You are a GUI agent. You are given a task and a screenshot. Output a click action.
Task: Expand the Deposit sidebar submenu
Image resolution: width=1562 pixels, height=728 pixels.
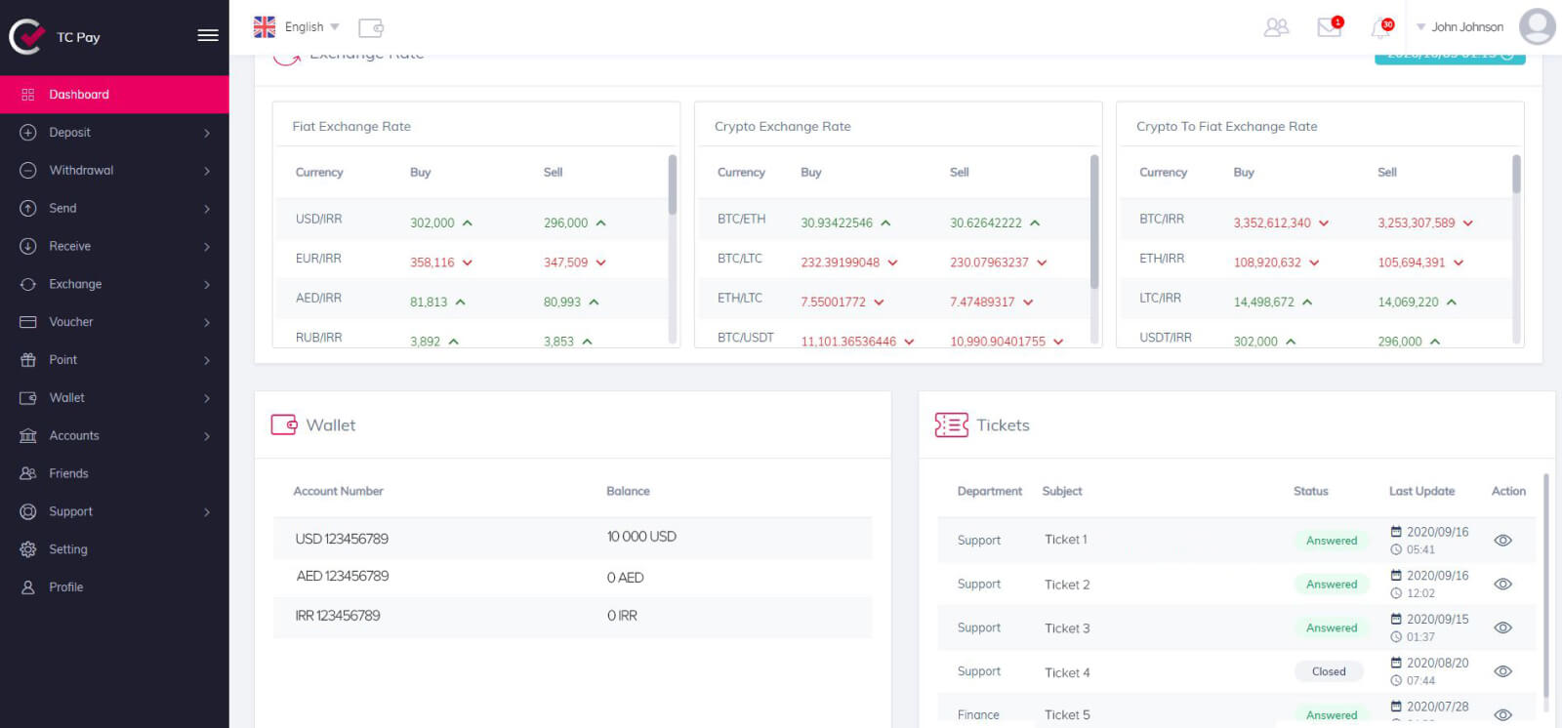pos(114,133)
